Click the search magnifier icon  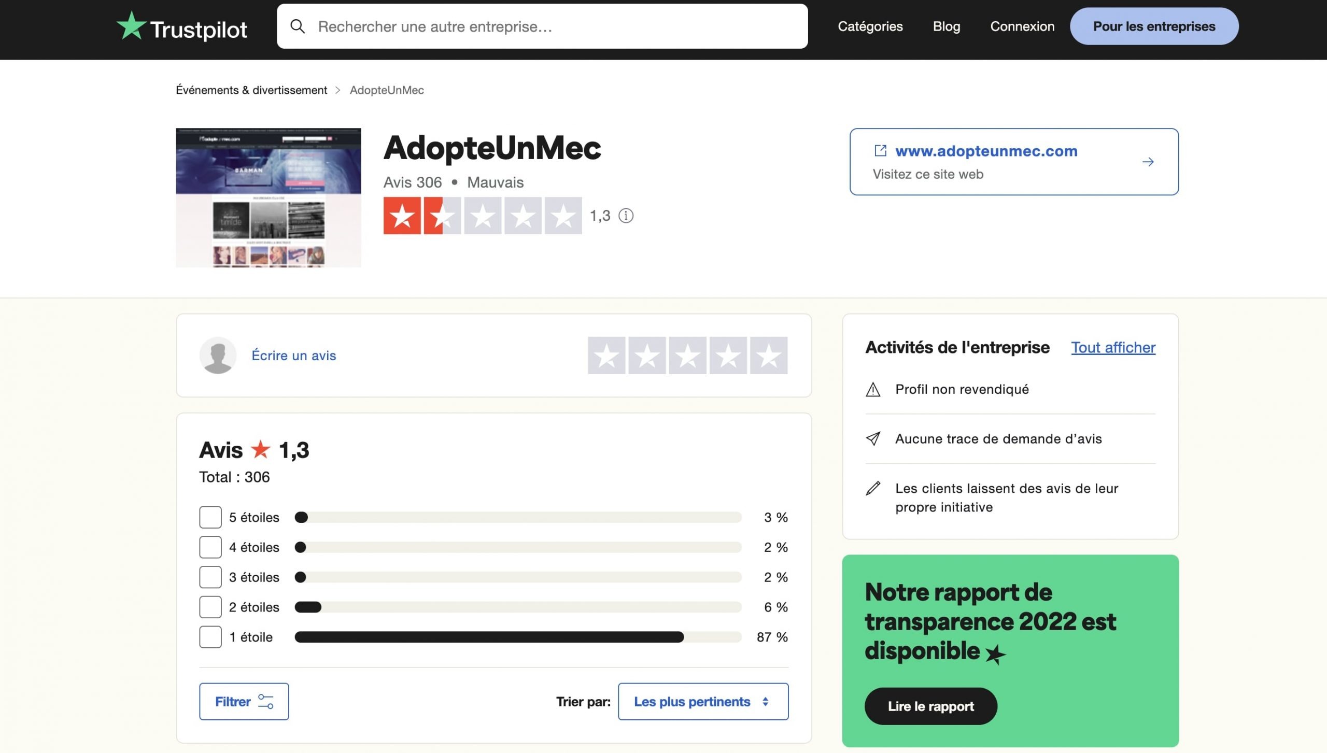pyautogui.click(x=298, y=26)
